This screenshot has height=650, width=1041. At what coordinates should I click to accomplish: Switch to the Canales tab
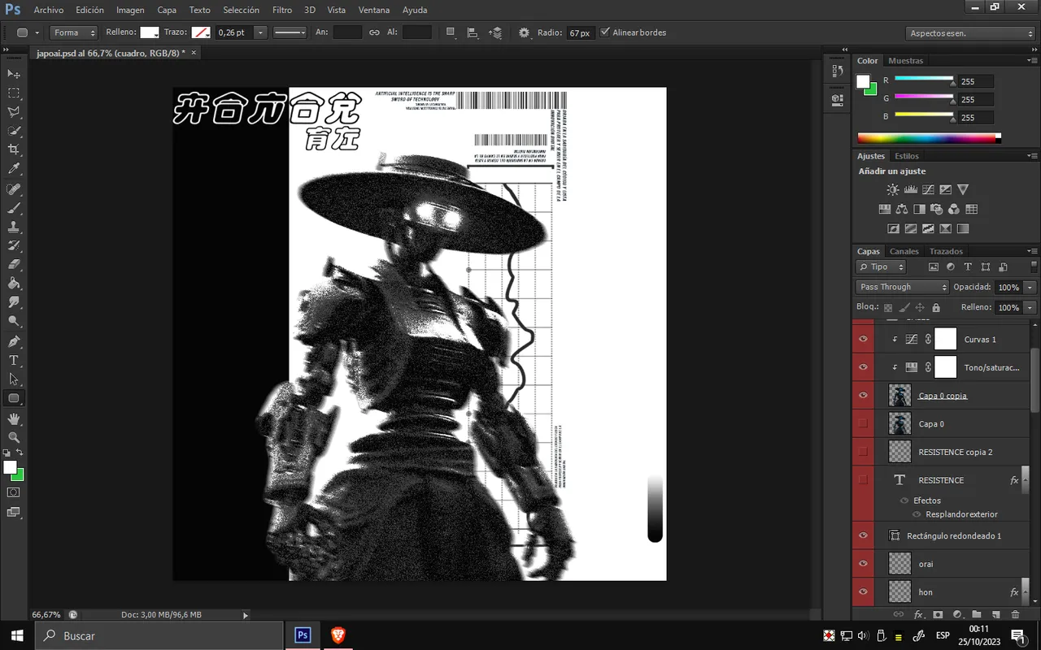(904, 251)
